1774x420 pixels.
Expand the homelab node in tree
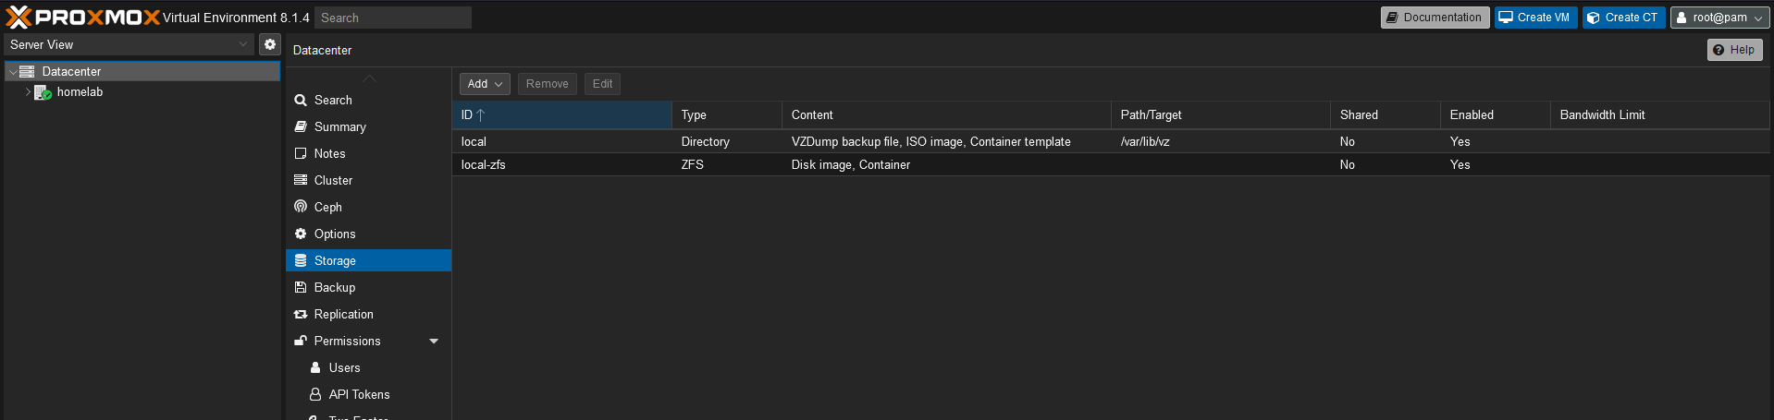pyautogui.click(x=28, y=92)
